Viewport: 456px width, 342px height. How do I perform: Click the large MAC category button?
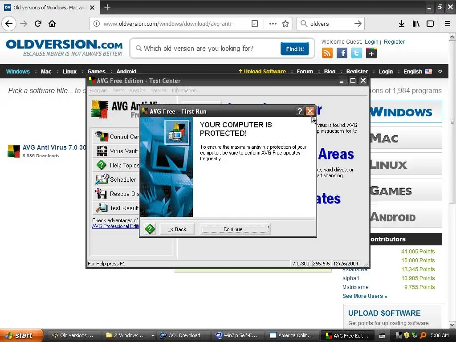406,138
